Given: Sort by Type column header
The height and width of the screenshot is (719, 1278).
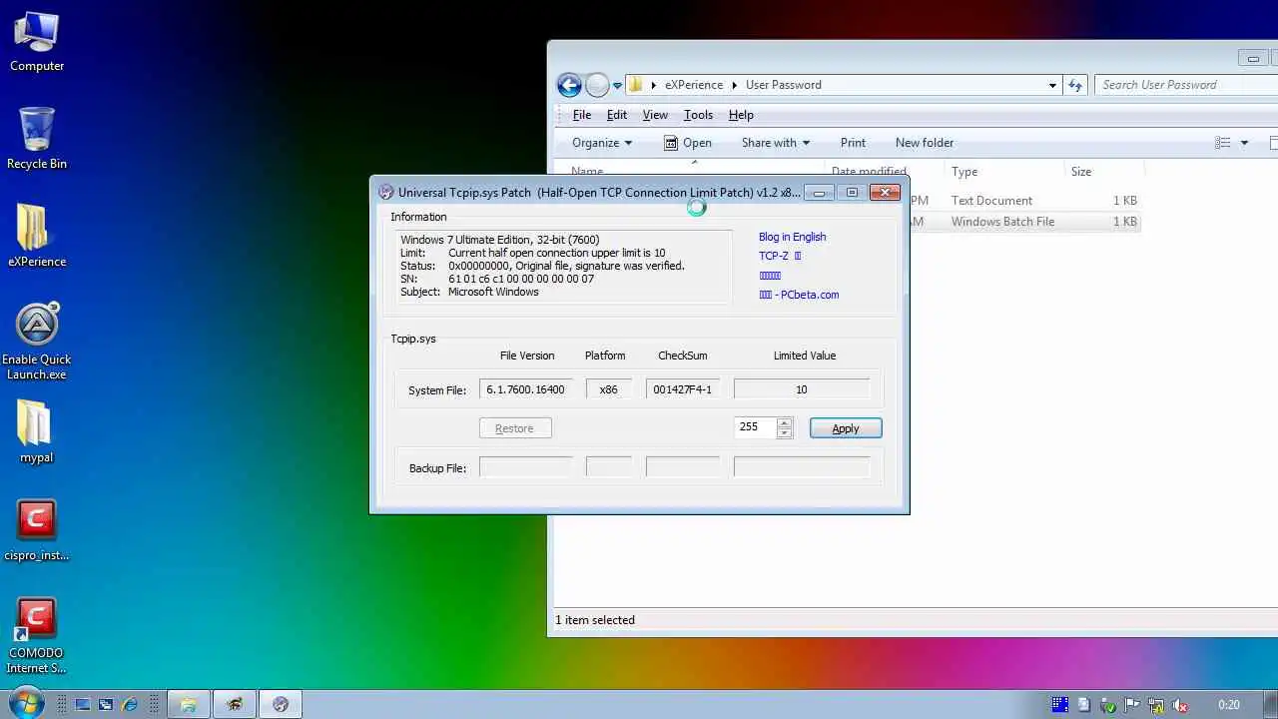Looking at the screenshot, I should coord(1004,172).
